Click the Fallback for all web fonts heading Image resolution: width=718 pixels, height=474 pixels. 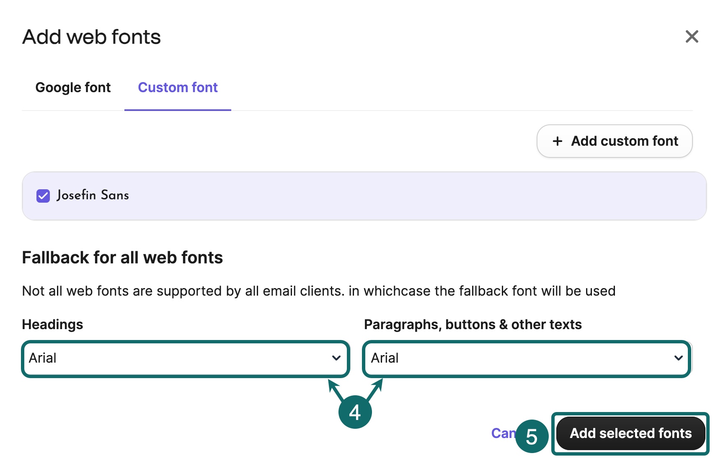click(123, 258)
